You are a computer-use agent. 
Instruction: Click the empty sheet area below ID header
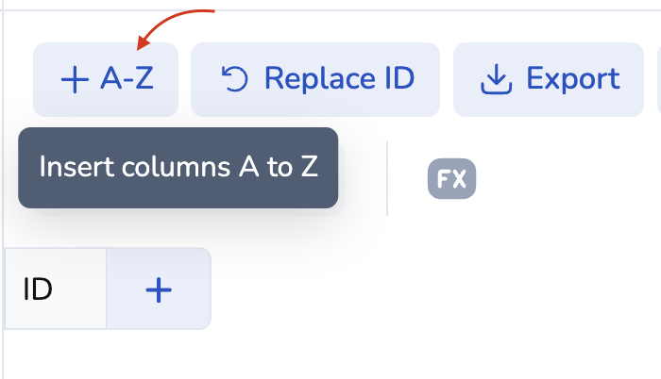pos(94,354)
